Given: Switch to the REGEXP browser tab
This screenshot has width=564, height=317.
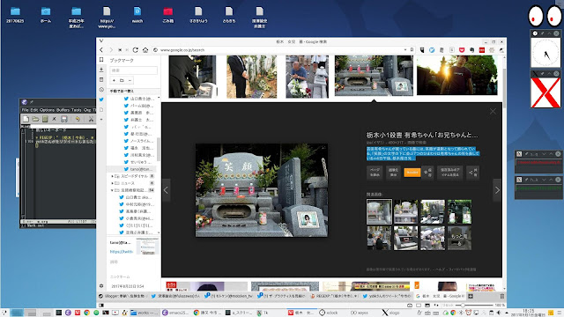Looking at the screenshot, I should pos(335,296).
